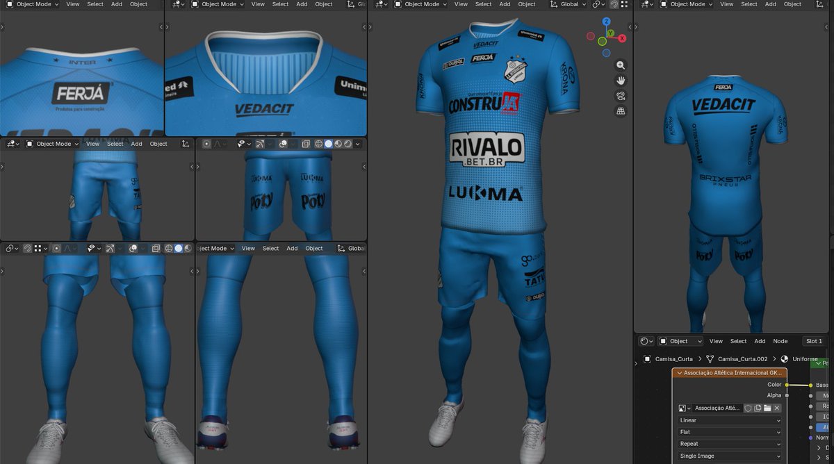This screenshot has width=834, height=464.
Task: Toggle X-ray in the shorts-back viewport header
Action: (306, 144)
